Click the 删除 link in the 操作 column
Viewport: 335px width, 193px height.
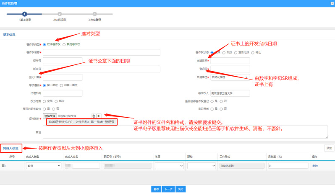tap(315, 166)
